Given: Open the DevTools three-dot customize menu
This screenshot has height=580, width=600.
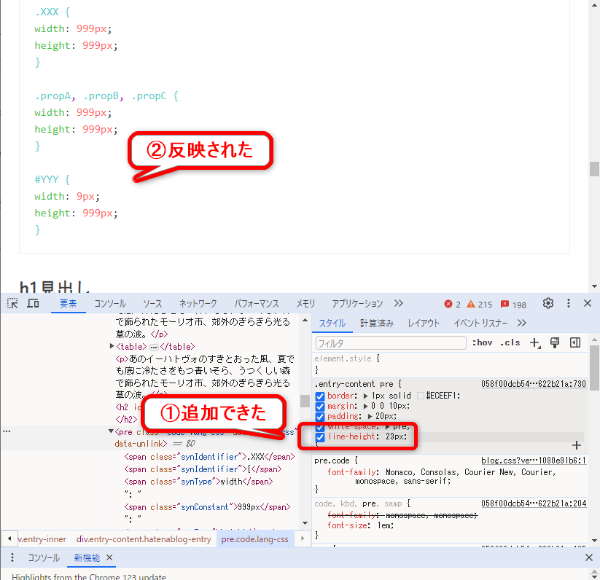Looking at the screenshot, I should point(568,303).
